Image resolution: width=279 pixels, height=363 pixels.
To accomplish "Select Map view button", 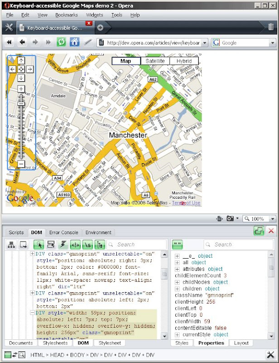I will point(126,61).
